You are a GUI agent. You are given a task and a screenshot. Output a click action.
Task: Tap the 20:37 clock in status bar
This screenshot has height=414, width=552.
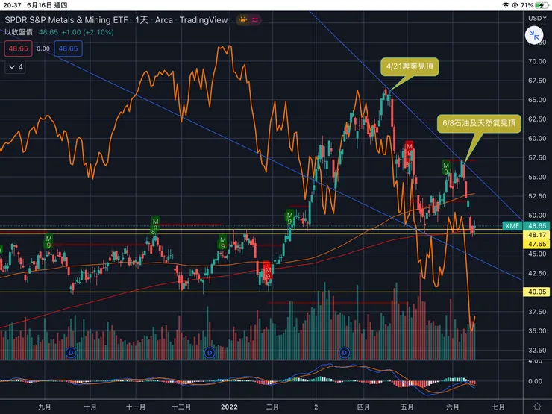click(x=12, y=5)
